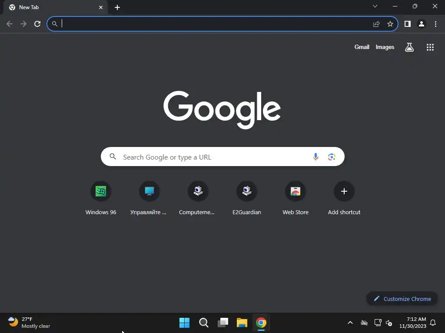Open the Computerne... shortcut

coord(198,198)
